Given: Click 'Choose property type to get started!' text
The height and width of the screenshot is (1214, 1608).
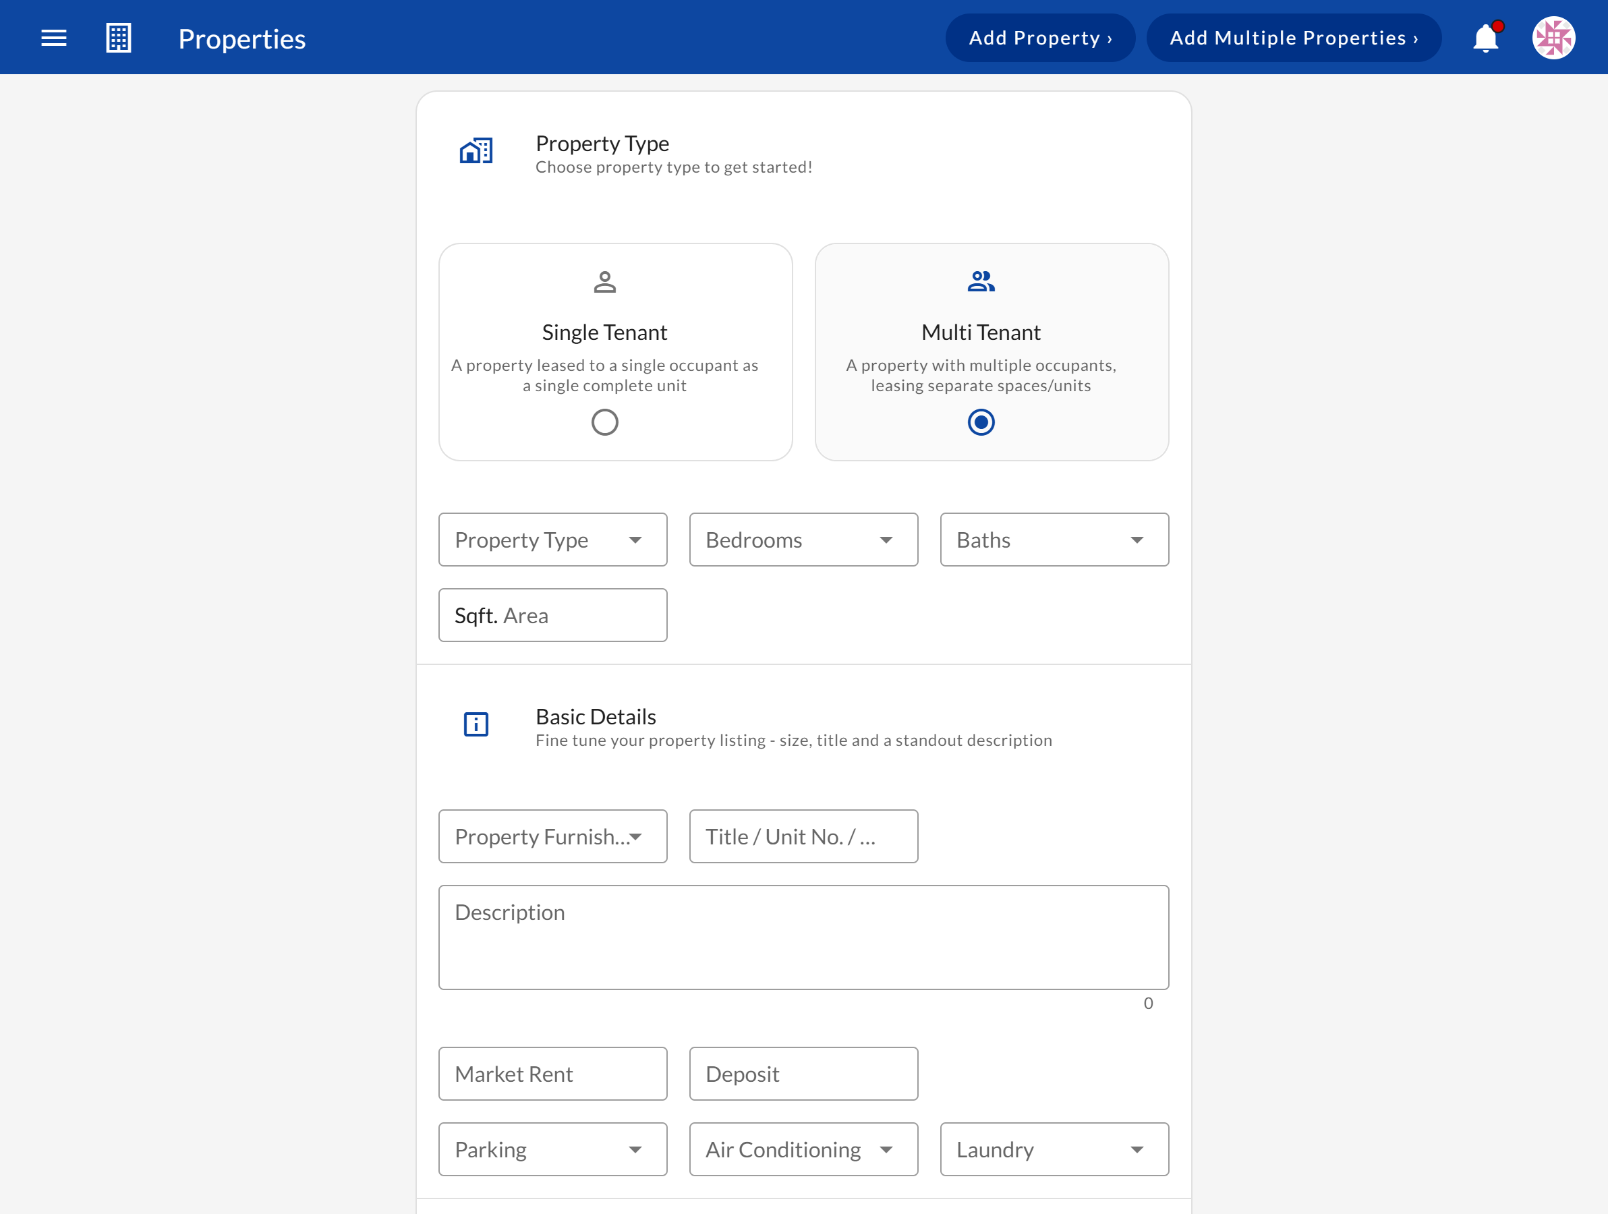Looking at the screenshot, I should 674,167.
